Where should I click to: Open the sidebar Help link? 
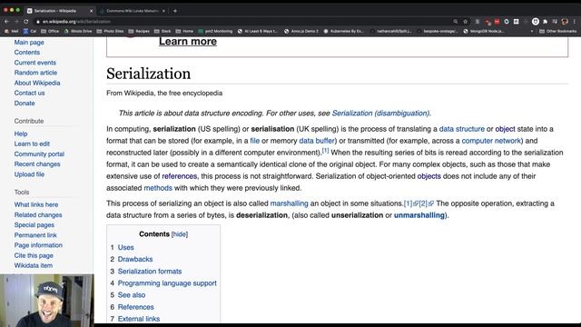pos(21,134)
